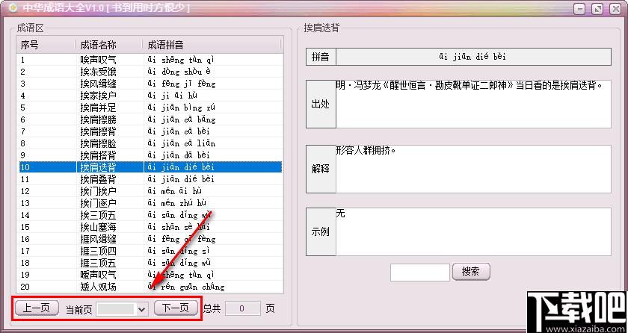Click sequence number 12 in the list
Screen dimensions: 628x333
pos(25,191)
